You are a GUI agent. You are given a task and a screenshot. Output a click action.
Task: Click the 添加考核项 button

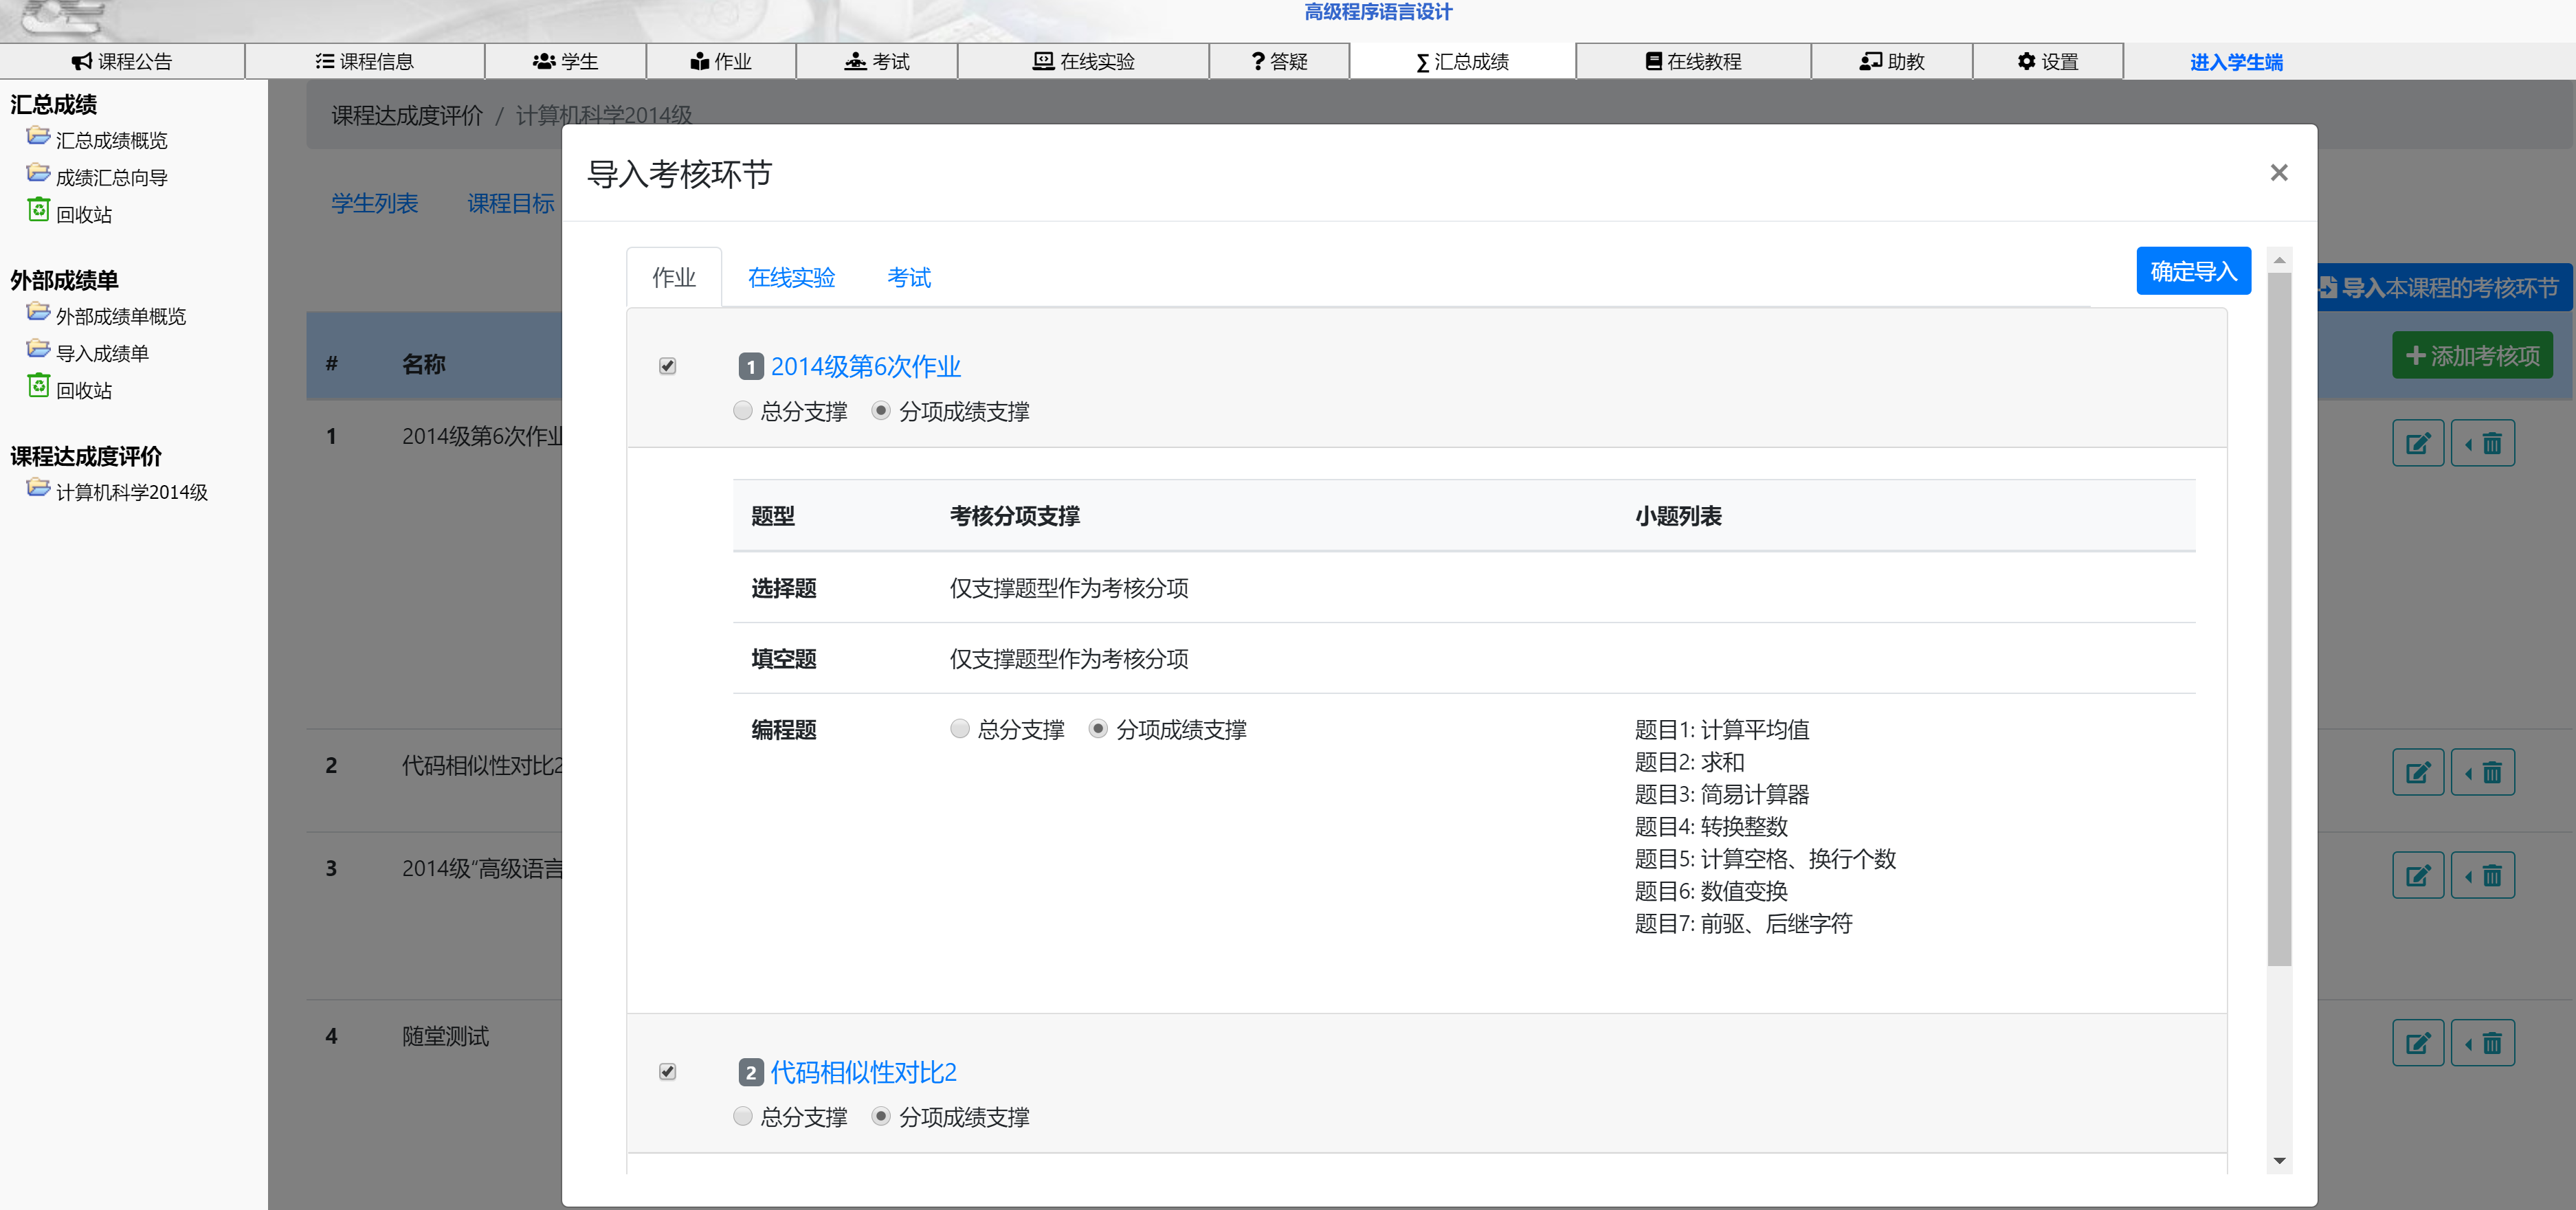click(x=2472, y=356)
